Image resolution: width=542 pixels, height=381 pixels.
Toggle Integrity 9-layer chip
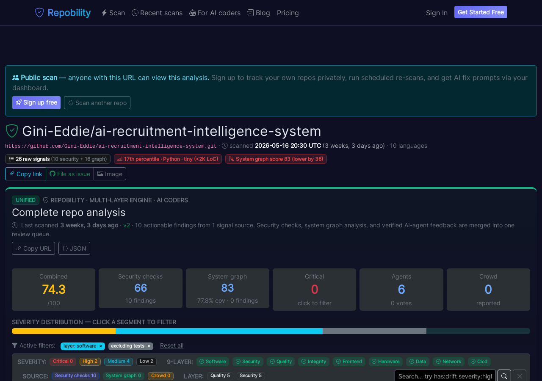(x=314, y=362)
